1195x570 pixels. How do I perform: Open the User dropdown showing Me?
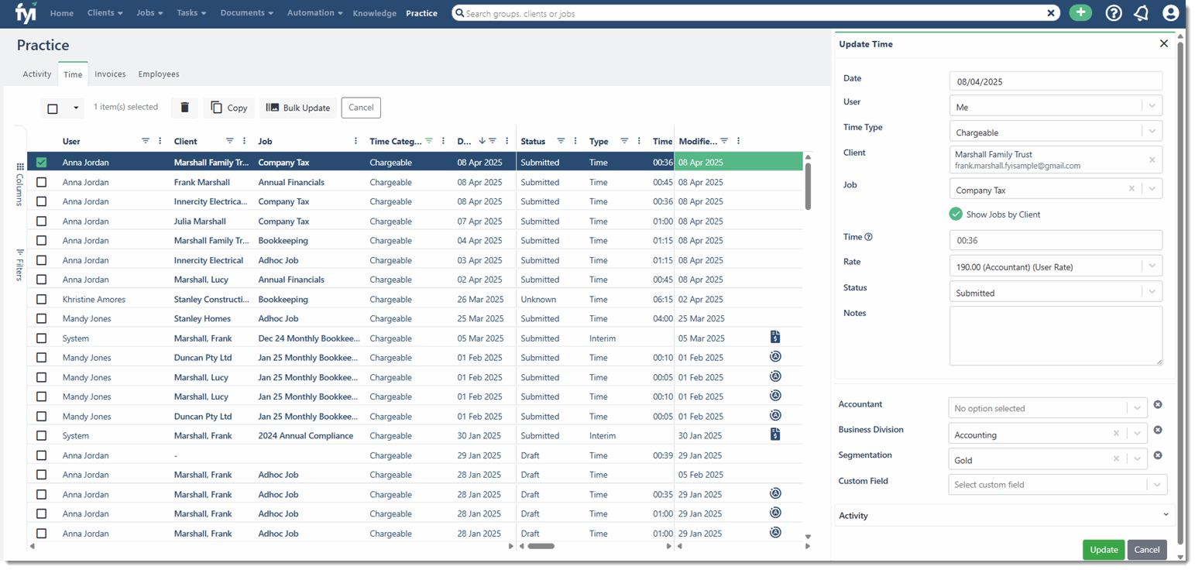(x=1056, y=106)
